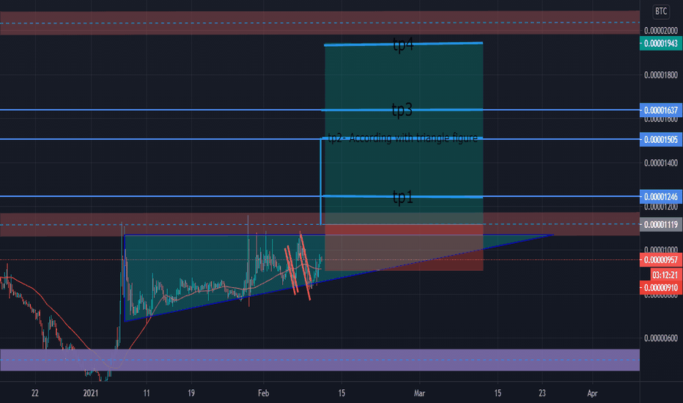This screenshot has height=403, width=683.
Task: Click the 03:12:21 countdown timer label
Action: pyautogui.click(x=666, y=275)
